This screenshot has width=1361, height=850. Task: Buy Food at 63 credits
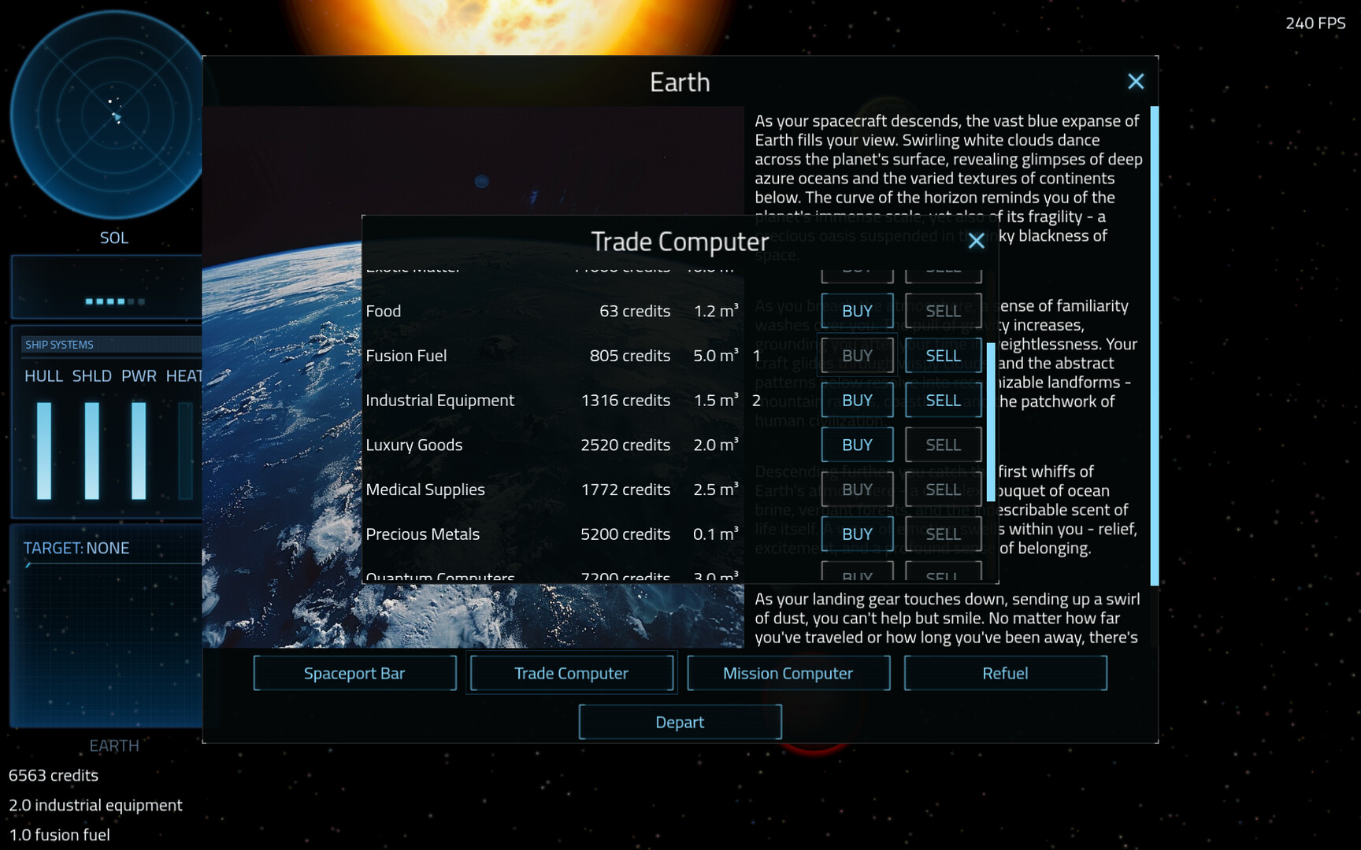856,310
